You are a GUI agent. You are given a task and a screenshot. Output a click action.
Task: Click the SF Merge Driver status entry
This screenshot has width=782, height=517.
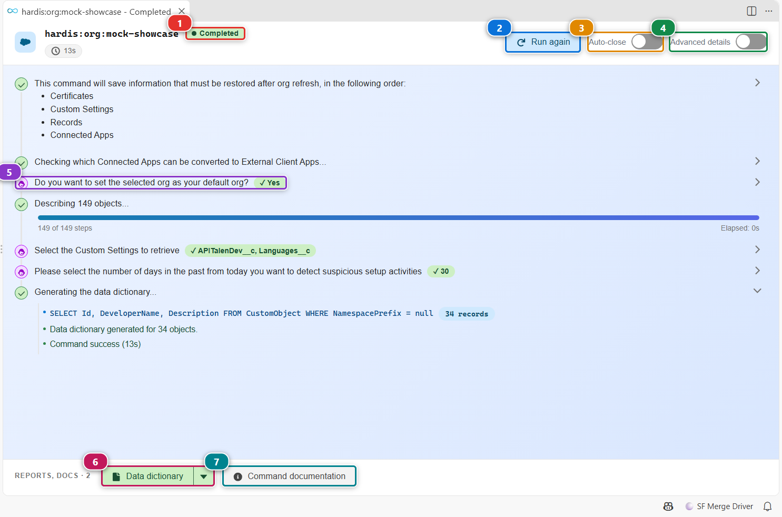point(719,506)
